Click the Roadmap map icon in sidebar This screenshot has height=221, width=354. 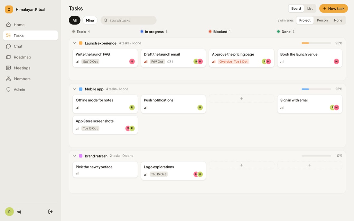click(x=8, y=57)
